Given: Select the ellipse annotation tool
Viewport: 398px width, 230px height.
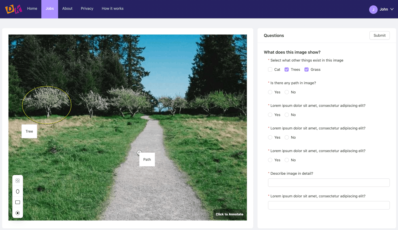Looking at the screenshot, I should 18,191.
